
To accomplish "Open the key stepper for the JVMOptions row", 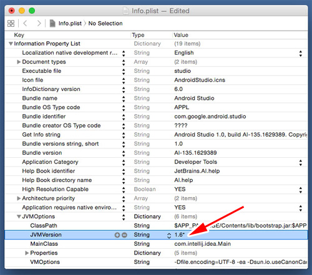I will [124, 217].
